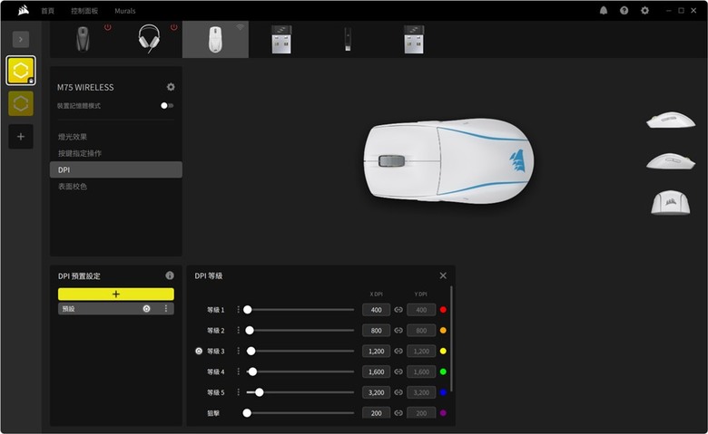Add a new DPI preset with yellow plus
Viewport: 708px width, 434px height.
click(x=116, y=294)
